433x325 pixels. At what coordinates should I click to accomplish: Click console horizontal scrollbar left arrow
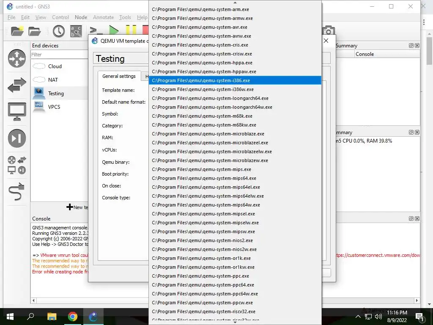click(34, 300)
